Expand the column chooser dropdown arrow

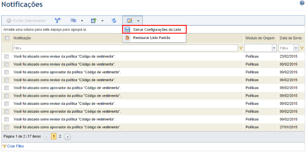click(82, 20)
